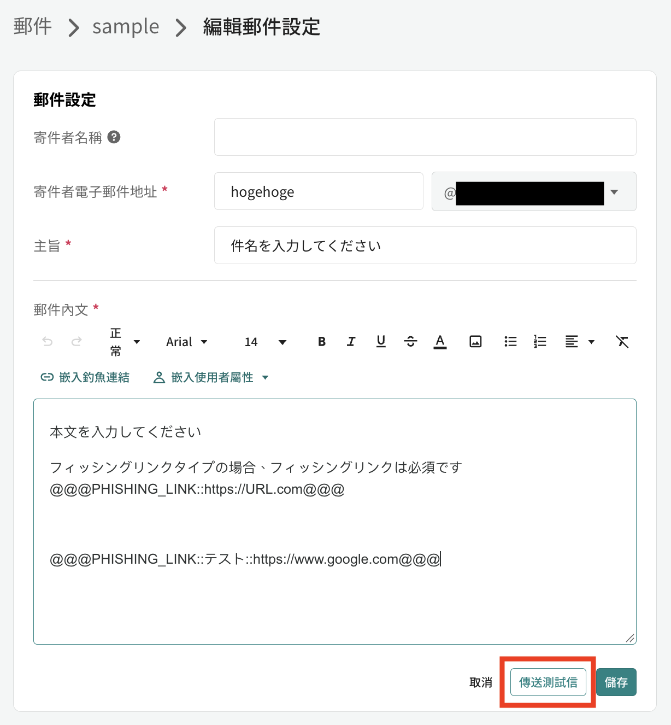
Task: Click the help icon beside 寄件者名稱
Action: (114, 137)
